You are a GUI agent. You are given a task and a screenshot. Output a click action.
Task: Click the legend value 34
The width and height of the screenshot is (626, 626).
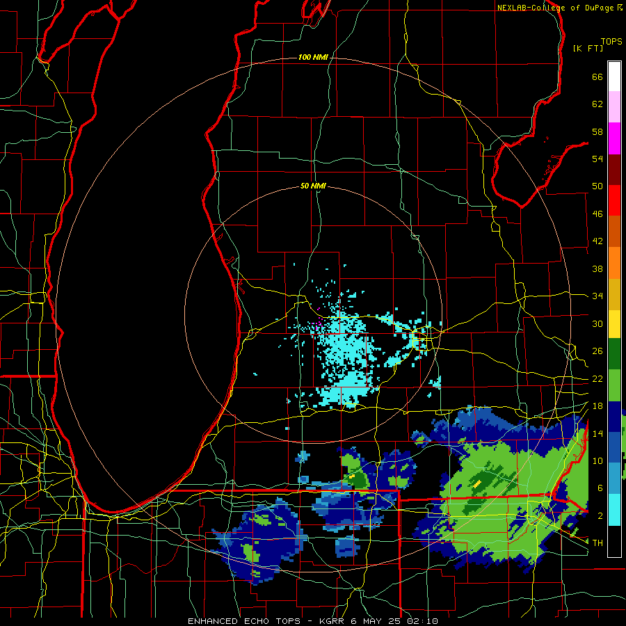tap(597, 296)
